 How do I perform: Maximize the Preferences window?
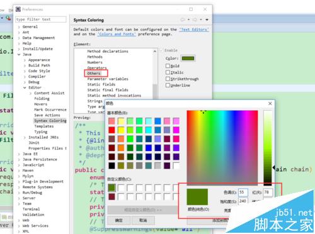click(x=191, y=9)
